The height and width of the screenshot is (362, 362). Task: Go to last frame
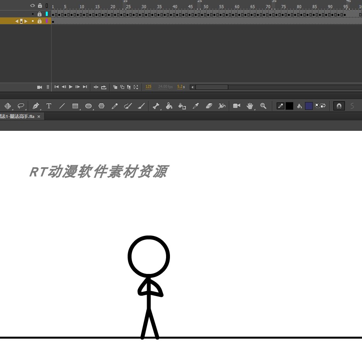pyautogui.click(x=85, y=87)
